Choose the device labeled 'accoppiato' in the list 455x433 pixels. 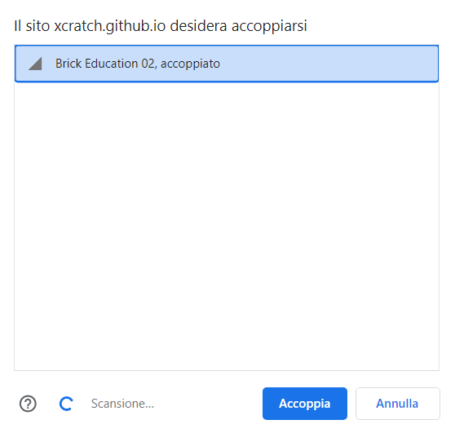click(x=227, y=64)
